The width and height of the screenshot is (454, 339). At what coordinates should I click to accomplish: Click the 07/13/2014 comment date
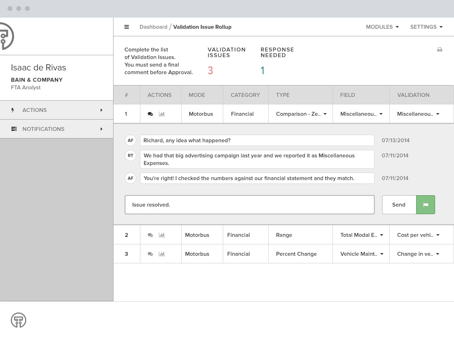(x=395, y=140)
